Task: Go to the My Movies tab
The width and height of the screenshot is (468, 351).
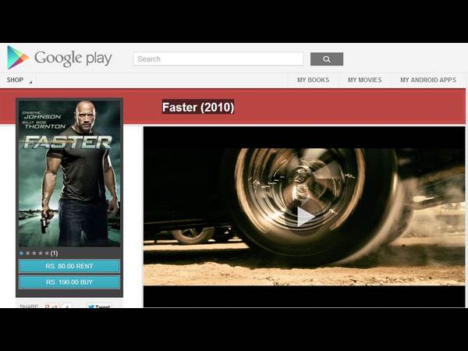Action: click(364, 80)
